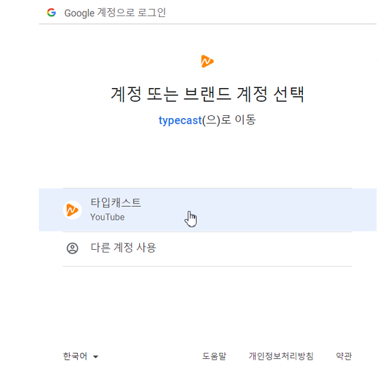This screenshot has height=374, width=378.
Task: Open the 약관 terms link
Action: 344,356
